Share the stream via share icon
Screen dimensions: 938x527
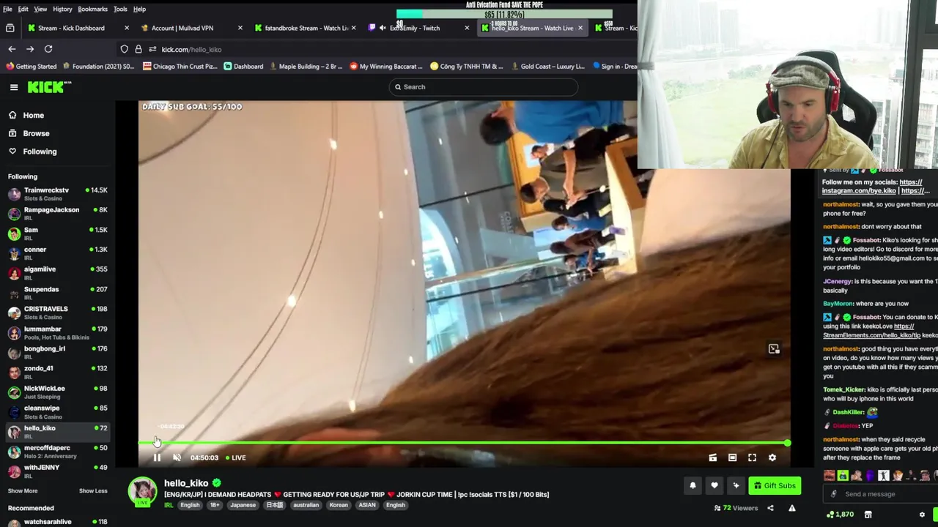tap(770, 508)
